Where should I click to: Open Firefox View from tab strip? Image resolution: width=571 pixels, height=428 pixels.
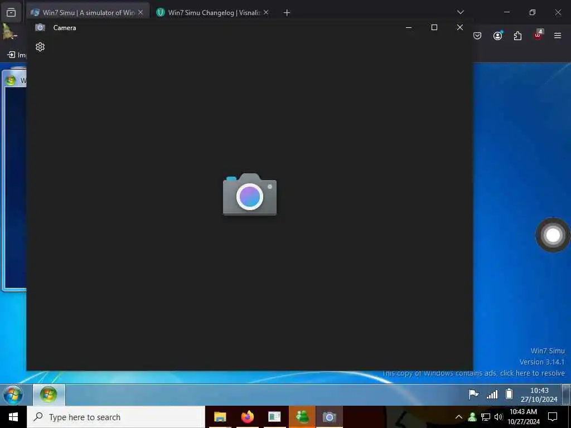coord(11,13)
